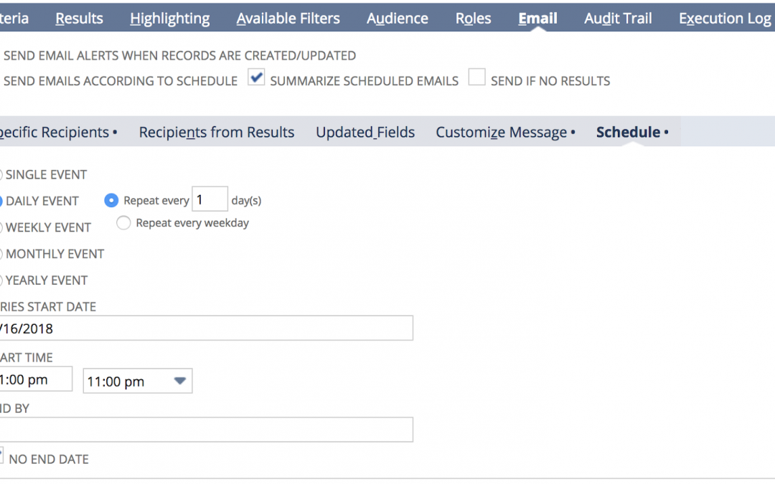Viewport: 775px width, 484px height.
Task: Open the Audit Trail tab
Action: click(618, 18)
